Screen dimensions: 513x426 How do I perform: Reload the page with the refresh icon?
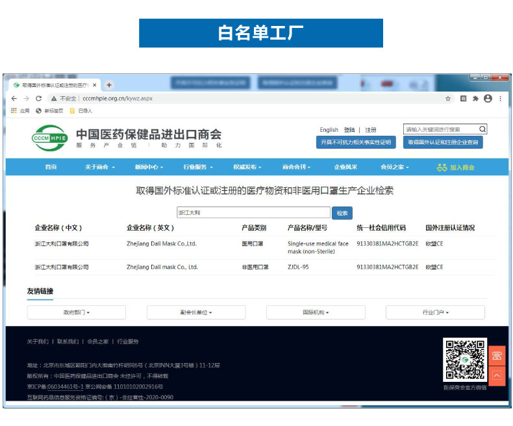coord(38,99)
